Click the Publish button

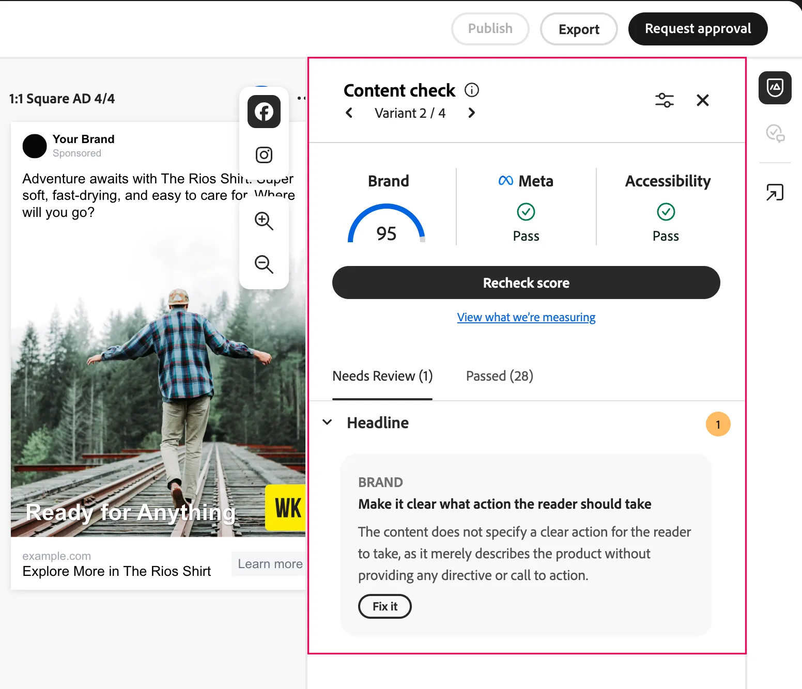coord(490,29)
